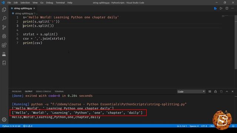Viewport: 237px width, 133px height.
Task: Run Python file with play button
Action: (221, 8)
